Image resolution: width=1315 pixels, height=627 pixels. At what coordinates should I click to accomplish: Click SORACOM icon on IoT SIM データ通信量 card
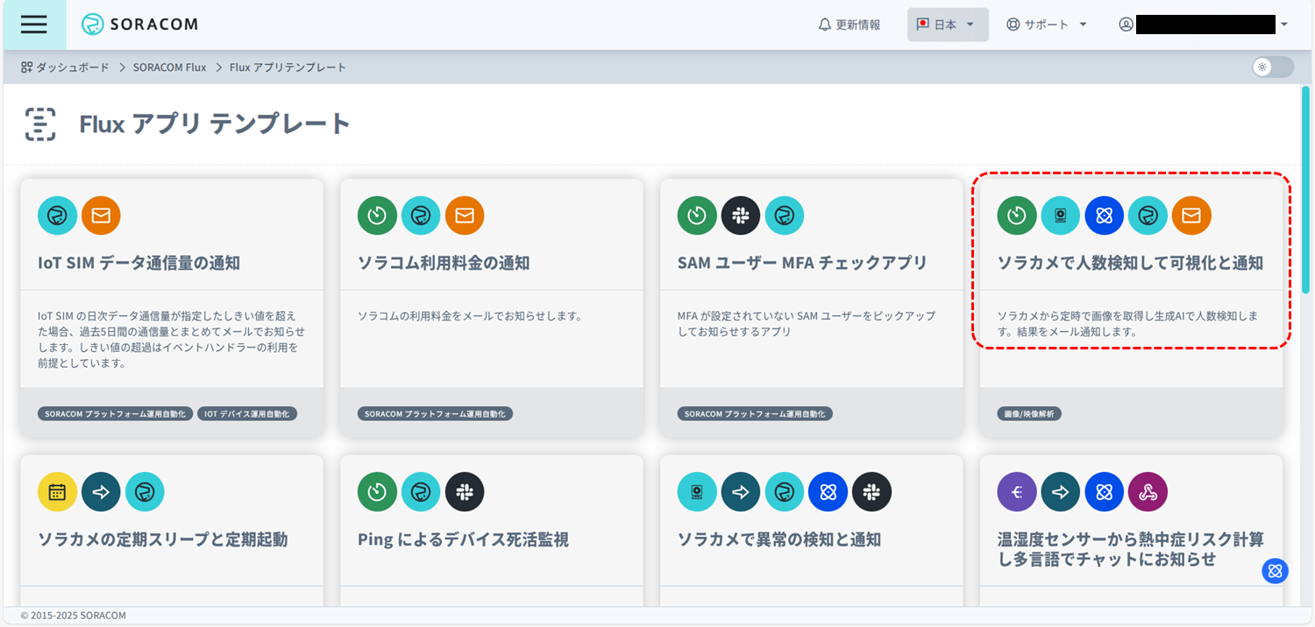pos(57,215)
